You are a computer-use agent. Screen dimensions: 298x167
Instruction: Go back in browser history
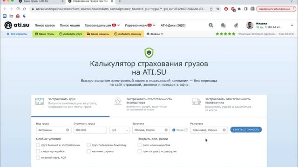coord(5,9)
